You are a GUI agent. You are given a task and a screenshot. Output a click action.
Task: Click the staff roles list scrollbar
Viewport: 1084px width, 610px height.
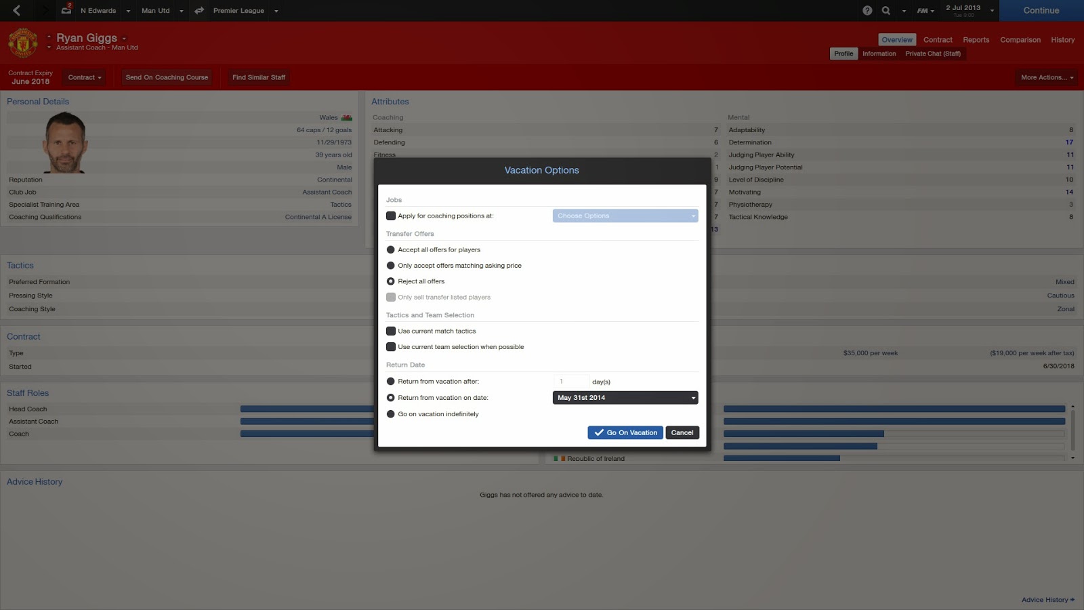point(1072,431)
